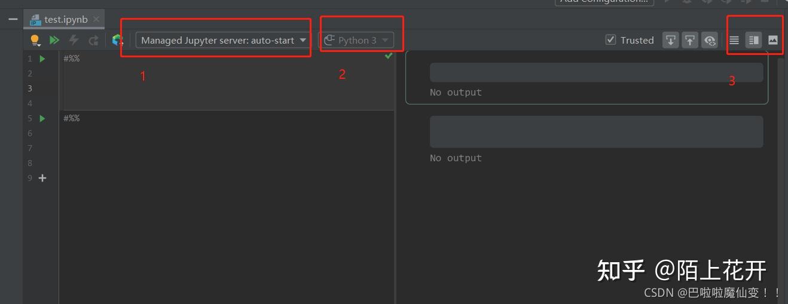Switch to preview-only view mode
Image resolution: width=788 pixels, height=304 pixels.
click(773, 40)
